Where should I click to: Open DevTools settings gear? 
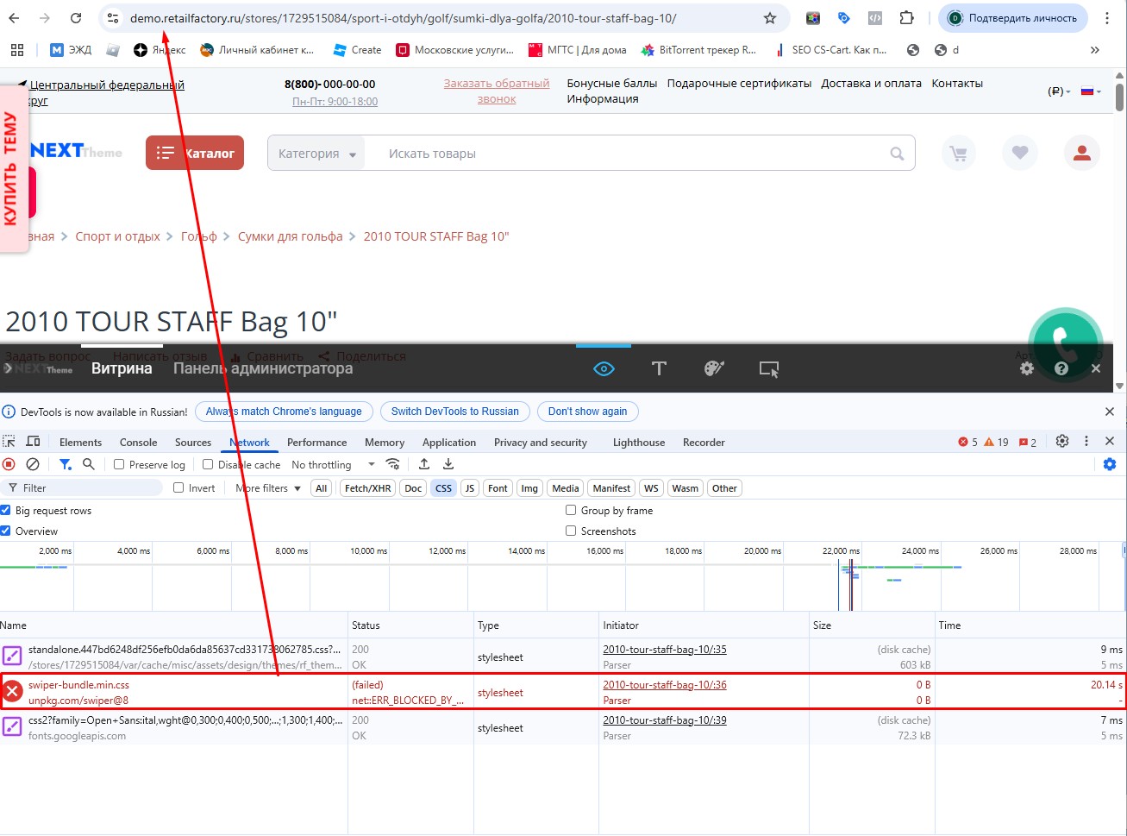click(1062, 441)
